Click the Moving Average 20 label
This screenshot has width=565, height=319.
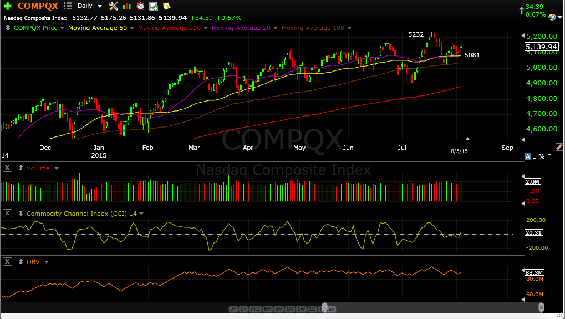point(241,28)
